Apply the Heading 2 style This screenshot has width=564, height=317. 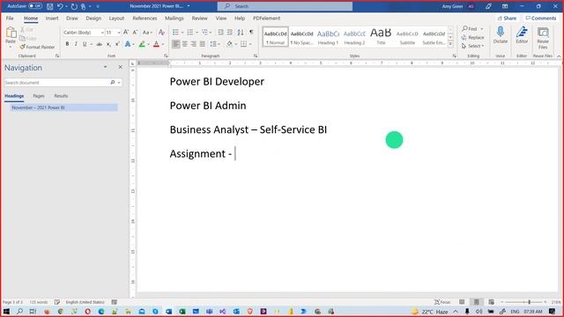[x=354, y=37]
